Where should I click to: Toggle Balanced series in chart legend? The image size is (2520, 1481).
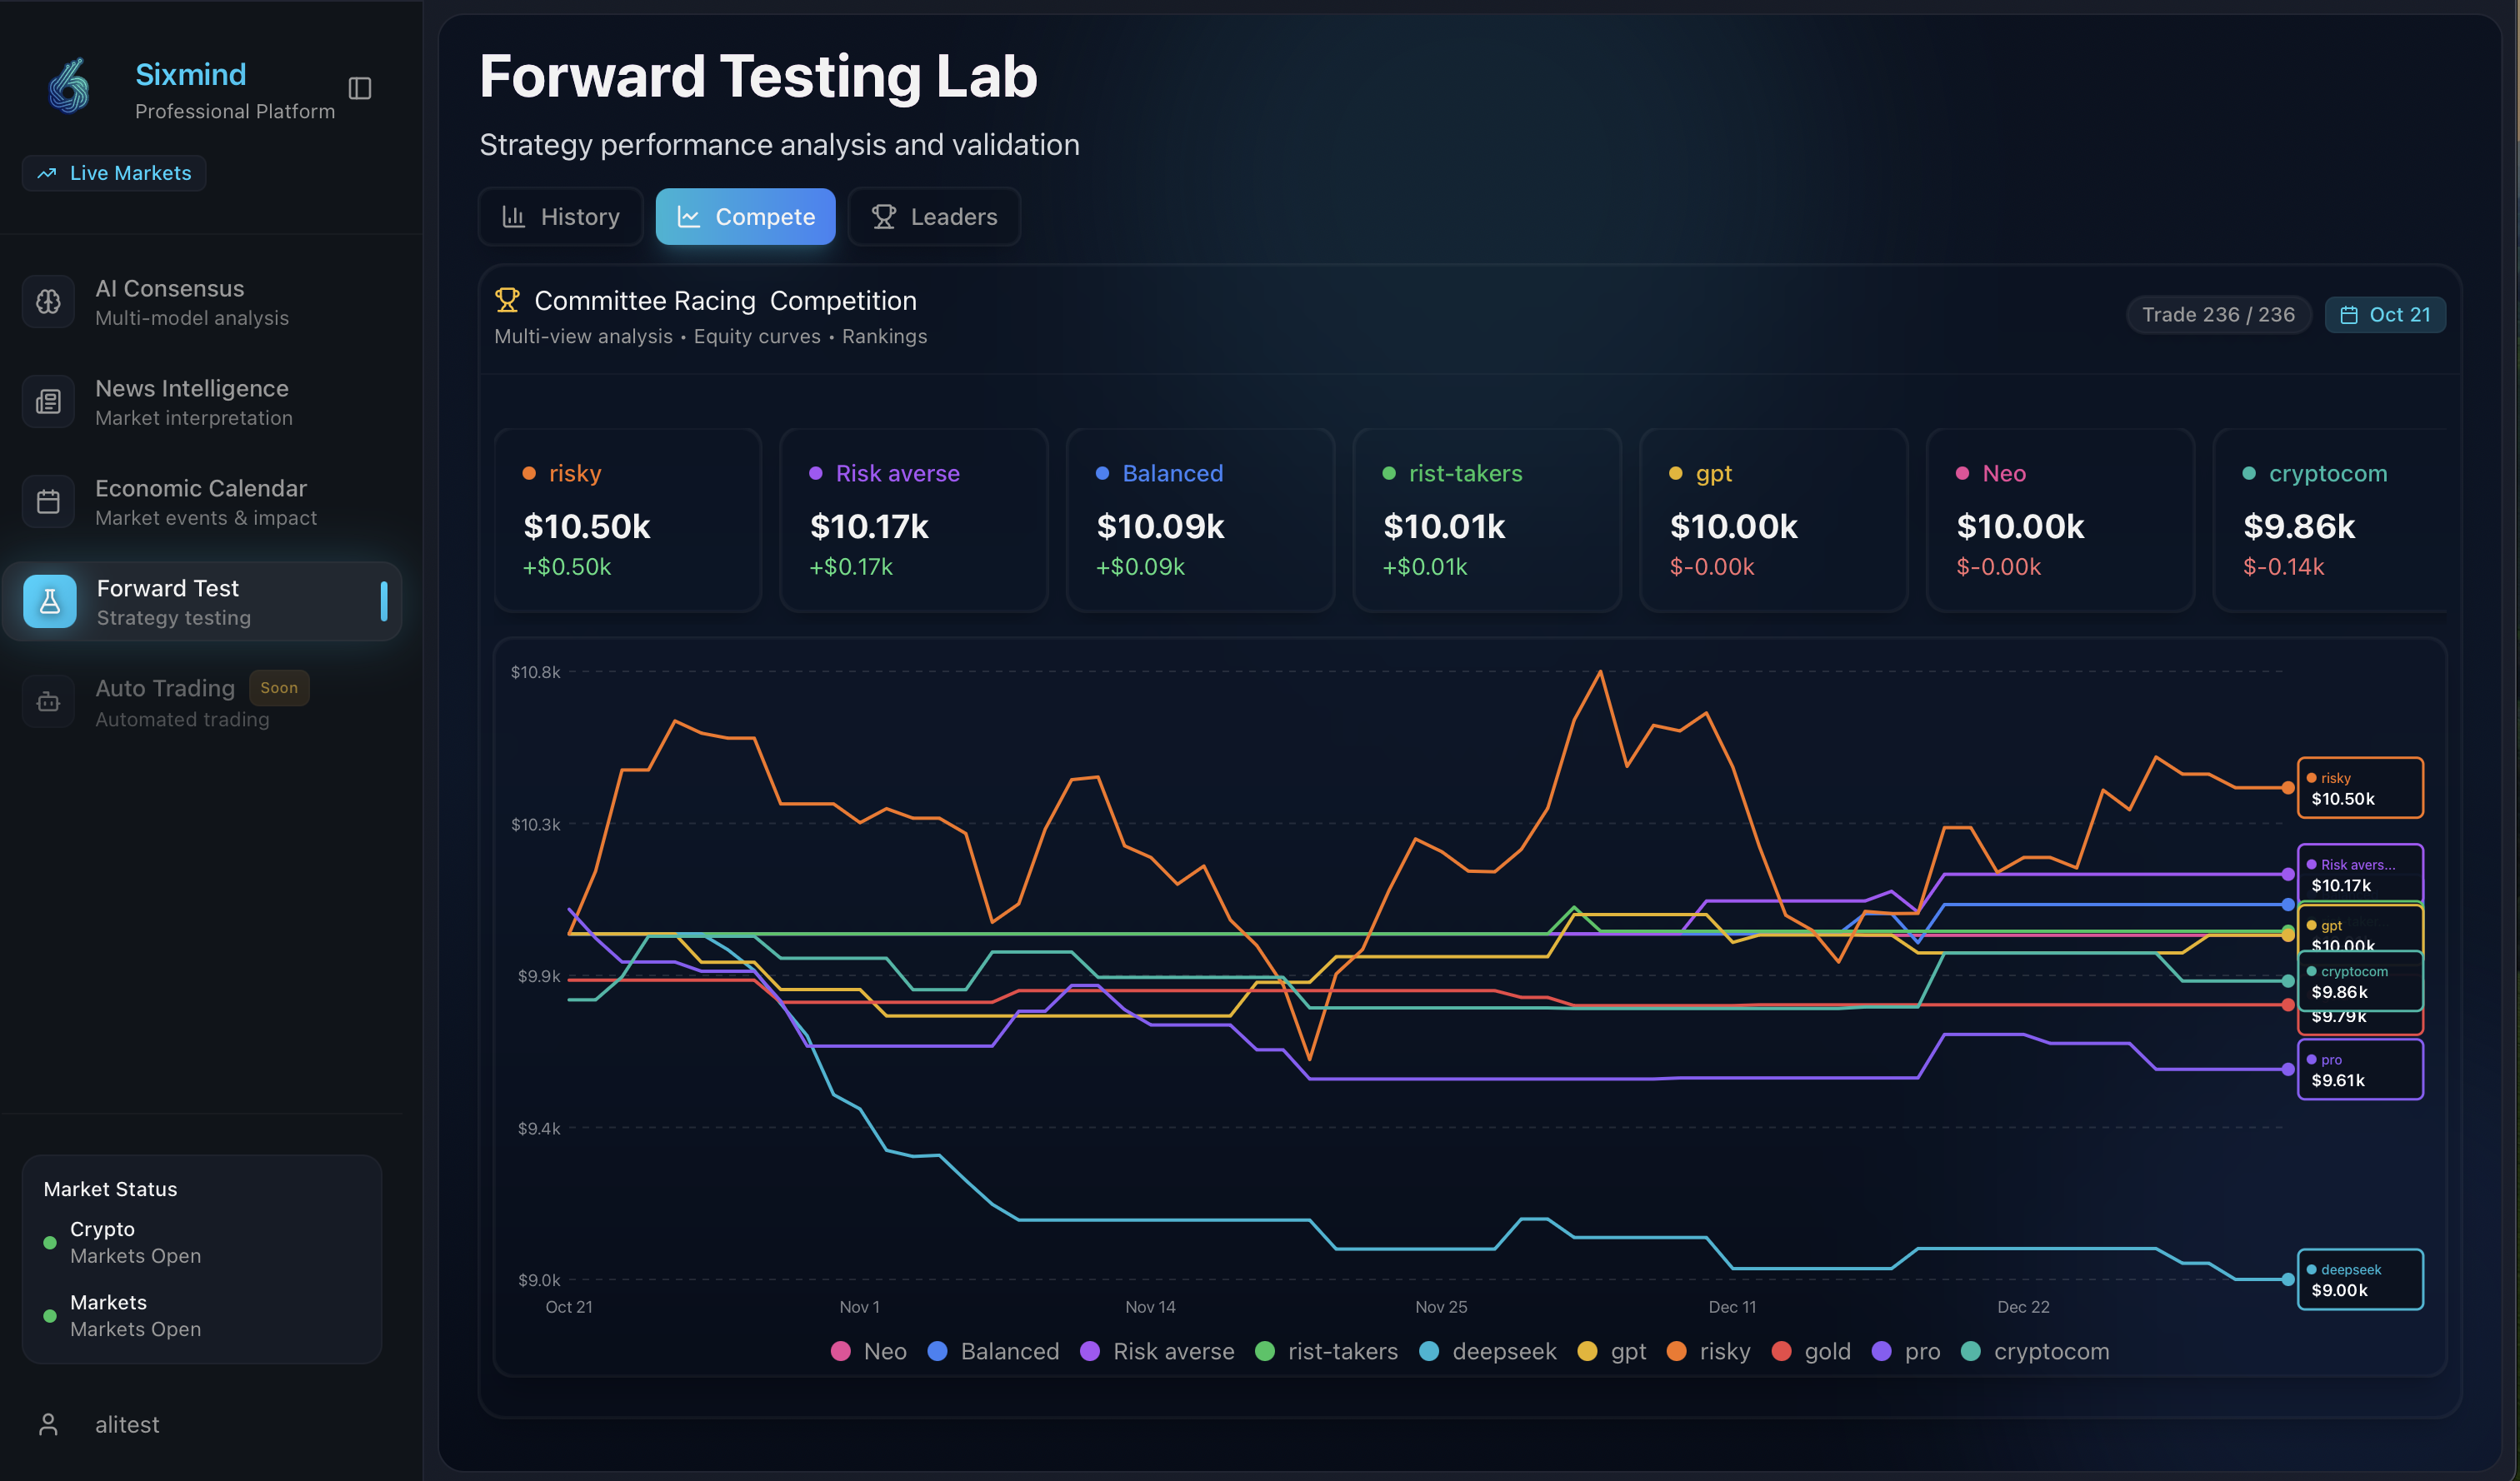pyautogui.click(x=993, y=1351)
